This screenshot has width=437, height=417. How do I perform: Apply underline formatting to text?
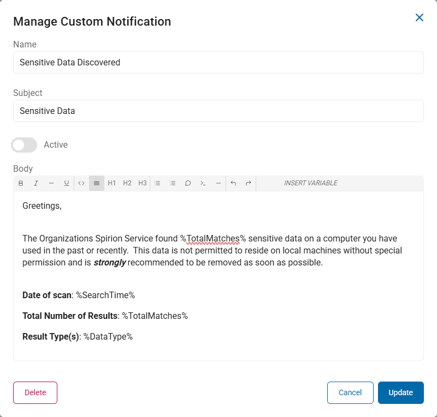coord(67,183)
